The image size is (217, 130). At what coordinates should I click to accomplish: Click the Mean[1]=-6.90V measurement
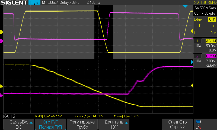click(127, 116)
